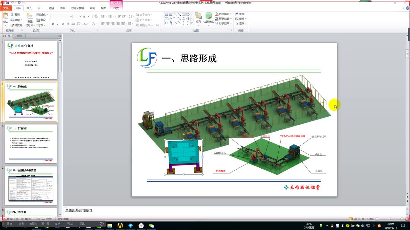Click the WeChat icon in taskbar

click(152, 226)
